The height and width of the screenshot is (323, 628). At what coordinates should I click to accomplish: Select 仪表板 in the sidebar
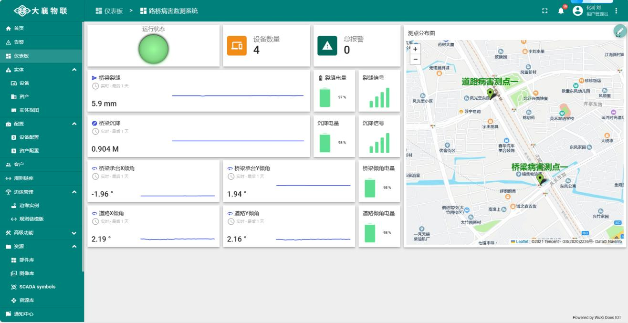tap(41, 56)
